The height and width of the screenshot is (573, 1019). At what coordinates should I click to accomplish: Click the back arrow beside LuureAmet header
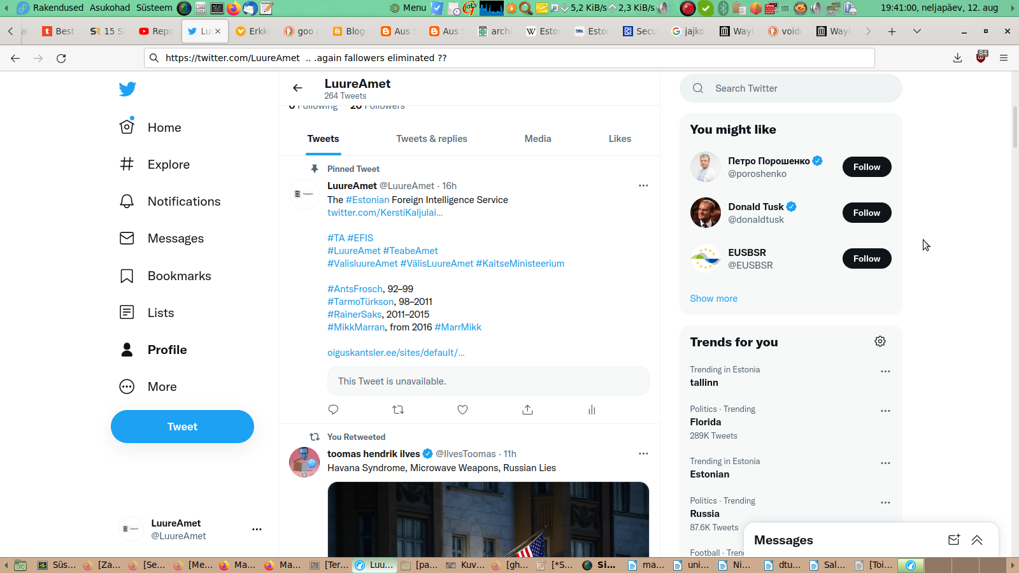pos(297,88)
